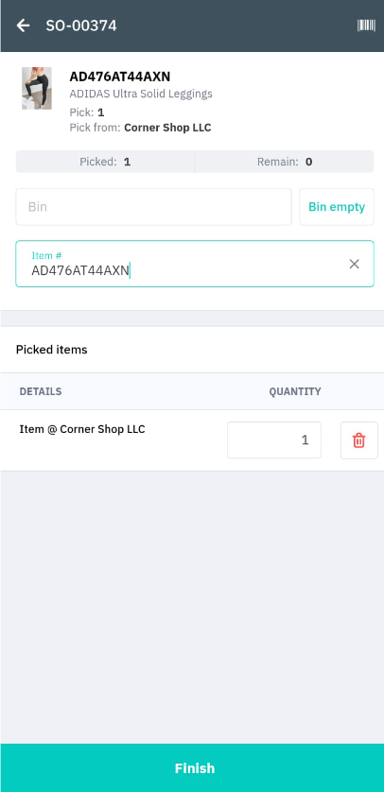Click the ADIDAS Ultra Solid Leggings name

pyautogui.click(x=141, y=94)
